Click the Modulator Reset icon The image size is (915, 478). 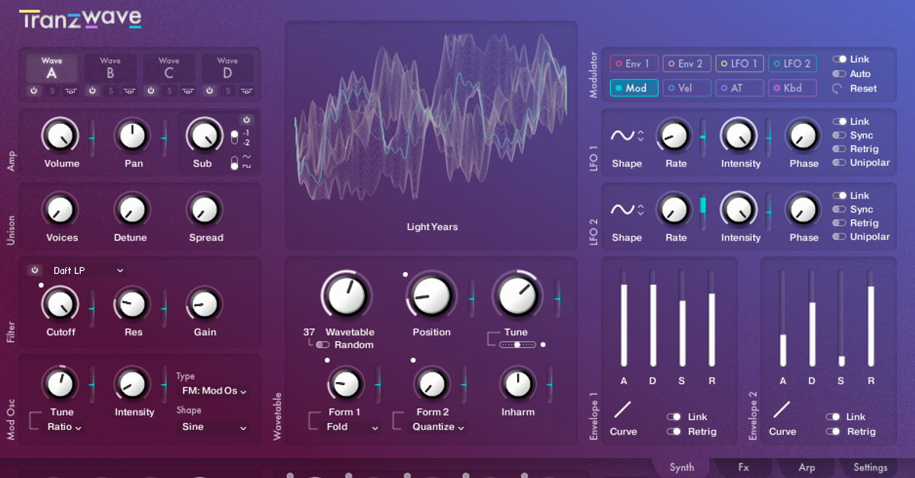[838, 88]
